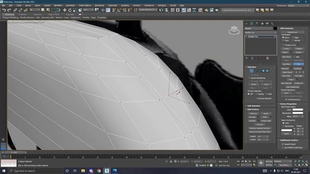Image resolution: width=310 pixels, height=174 pixels.
Task: Activate the Select and Rotate tool
Action: 70,10
